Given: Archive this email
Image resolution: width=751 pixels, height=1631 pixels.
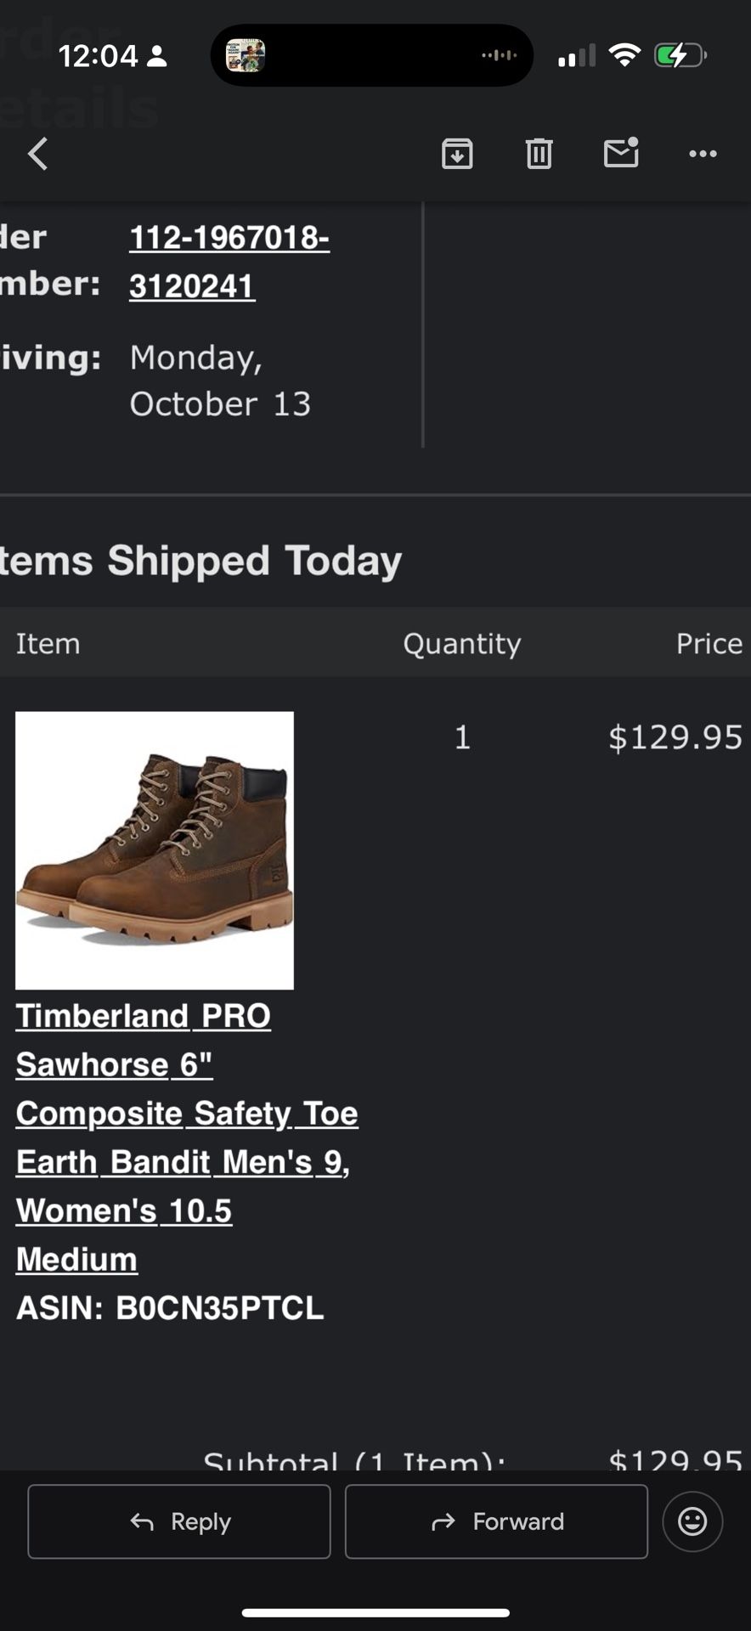Looking at the screenshot, I should 457,154.
